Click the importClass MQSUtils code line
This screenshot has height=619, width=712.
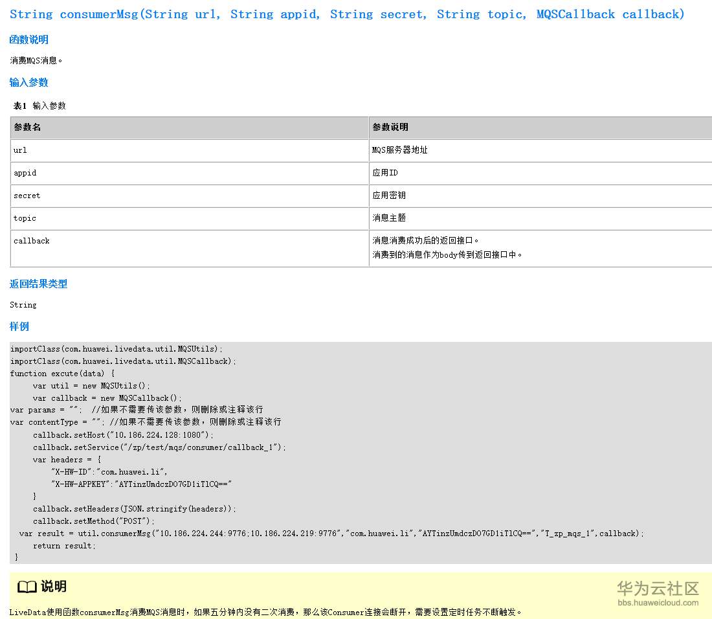click(x=117, y=349)
